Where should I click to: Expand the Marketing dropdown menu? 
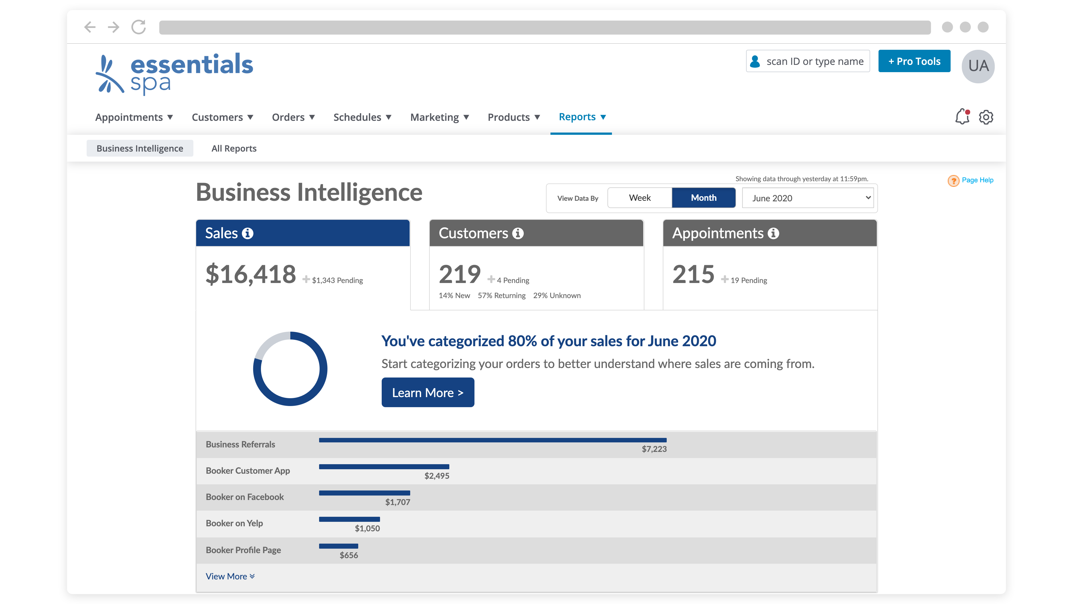(x=440, y=117)
